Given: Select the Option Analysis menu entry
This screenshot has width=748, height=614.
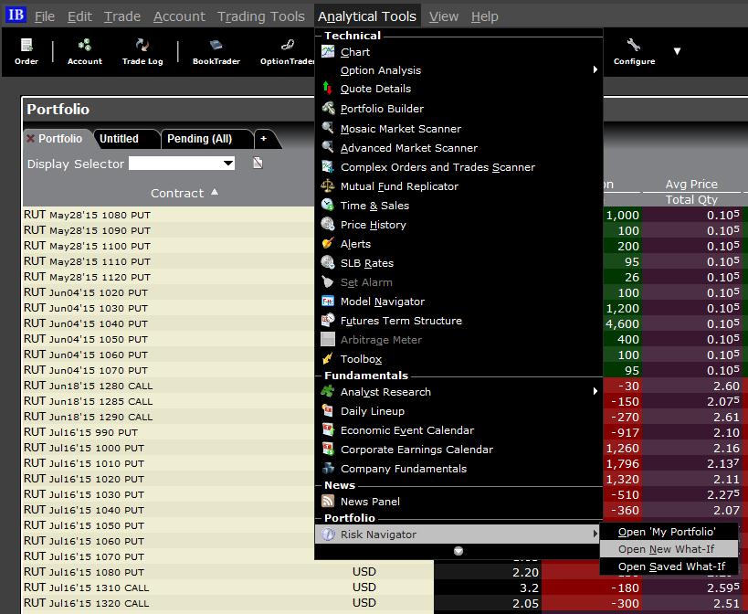Looking at the screenshot, I should pyautogui.click(x=458, y=70).
